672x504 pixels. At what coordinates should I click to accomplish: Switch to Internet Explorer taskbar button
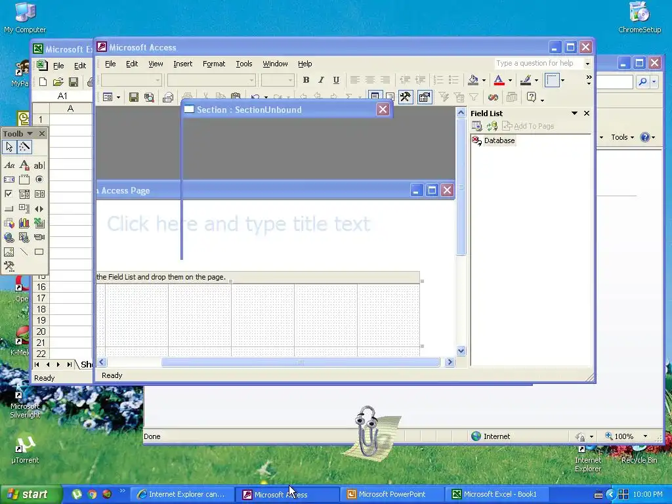click(181, 494)
